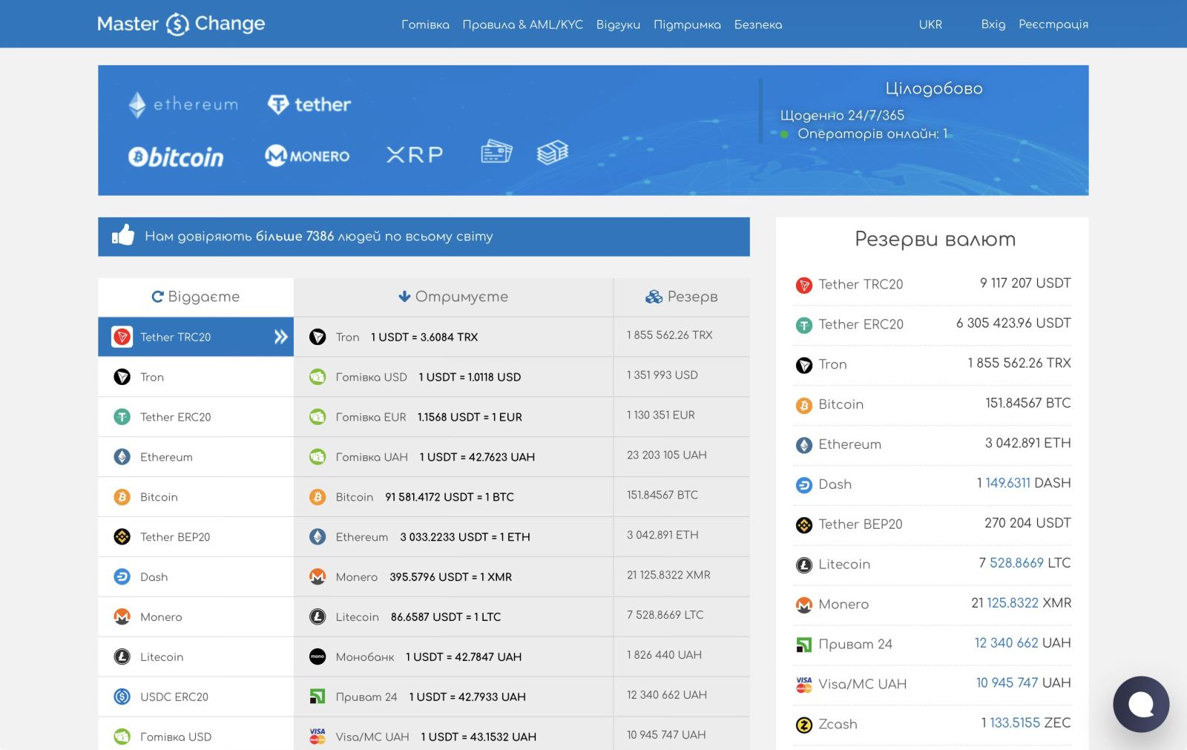Click the cash stack icon in banner
The image size is (1187, 750).
(552, 152)
